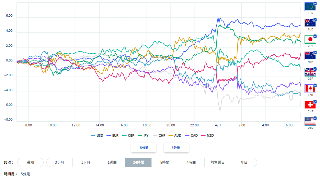
Task: Toggle AUD series in chart legend
Action: click(175, 136)
